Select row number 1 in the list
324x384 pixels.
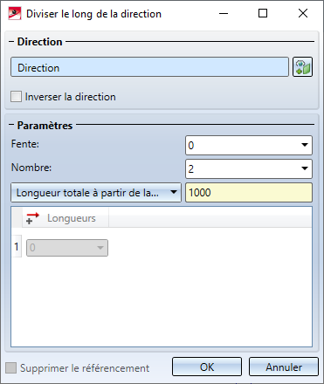tap(17, 247)
